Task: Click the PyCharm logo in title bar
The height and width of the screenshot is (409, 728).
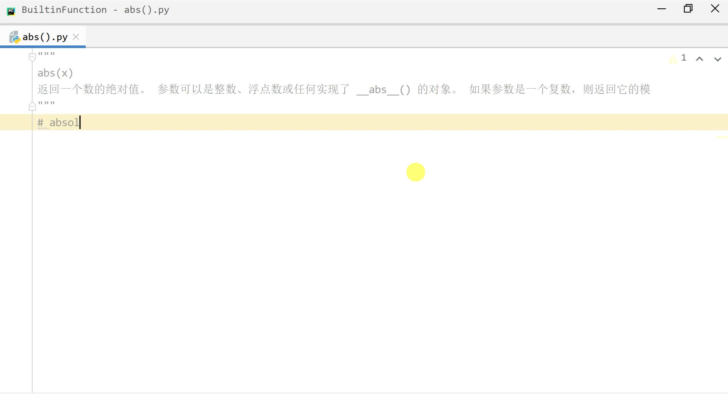Action: (x=11, y=11)
